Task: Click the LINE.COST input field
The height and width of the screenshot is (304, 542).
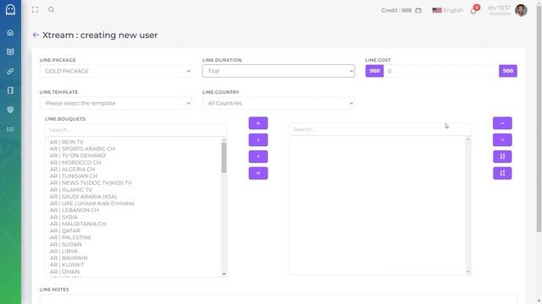Action: 441,71
